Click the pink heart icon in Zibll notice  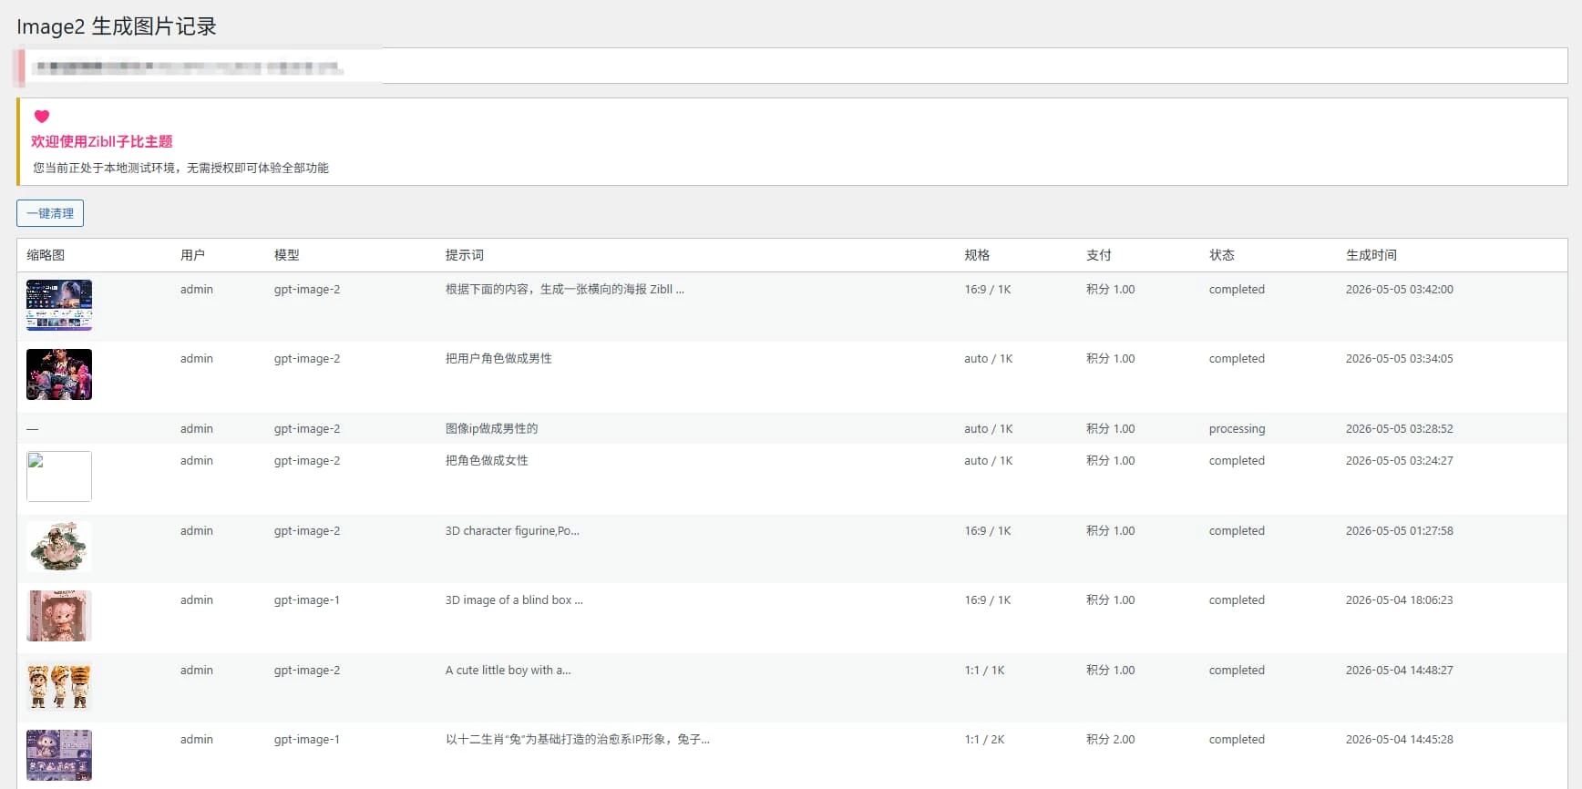(42, 116)
